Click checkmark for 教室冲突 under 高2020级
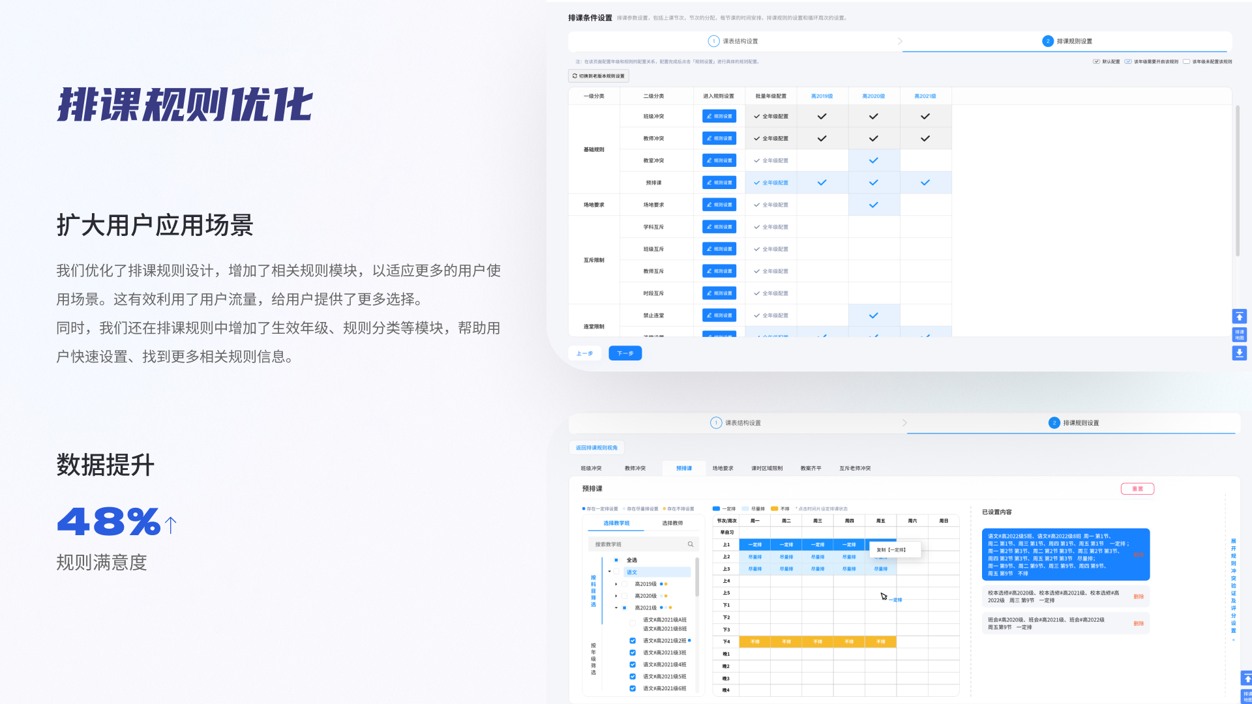The width and height of the screenshot is (1252, 704). 873,160
